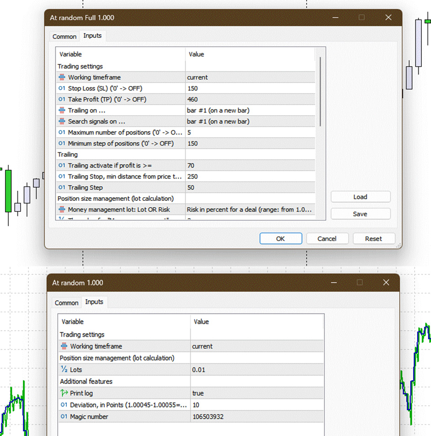Select the 'Trailing' group row

(186, 154)
